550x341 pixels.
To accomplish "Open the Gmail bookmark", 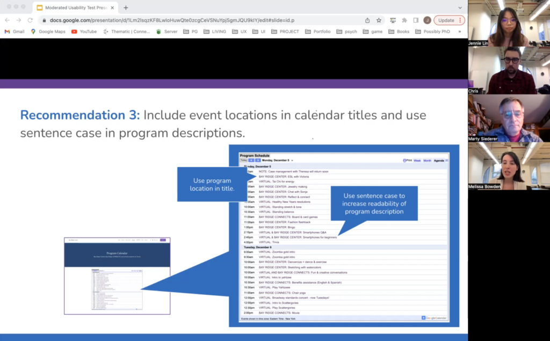I will (x=15, y=32).
